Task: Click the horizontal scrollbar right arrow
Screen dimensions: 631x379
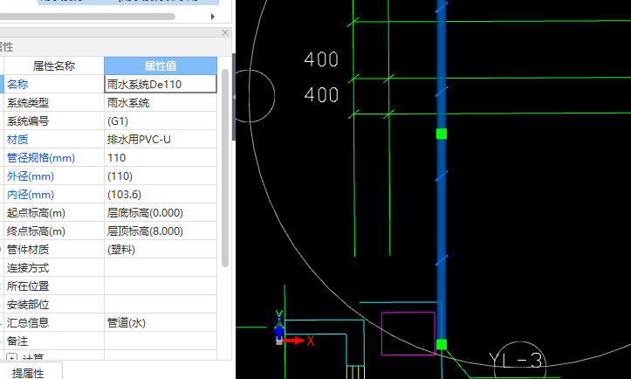Action: coord(213,17)
